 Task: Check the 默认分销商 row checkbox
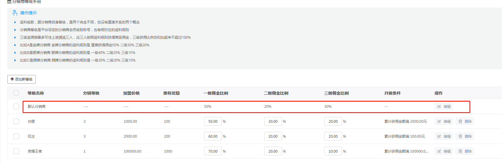(x=16, y=106)
